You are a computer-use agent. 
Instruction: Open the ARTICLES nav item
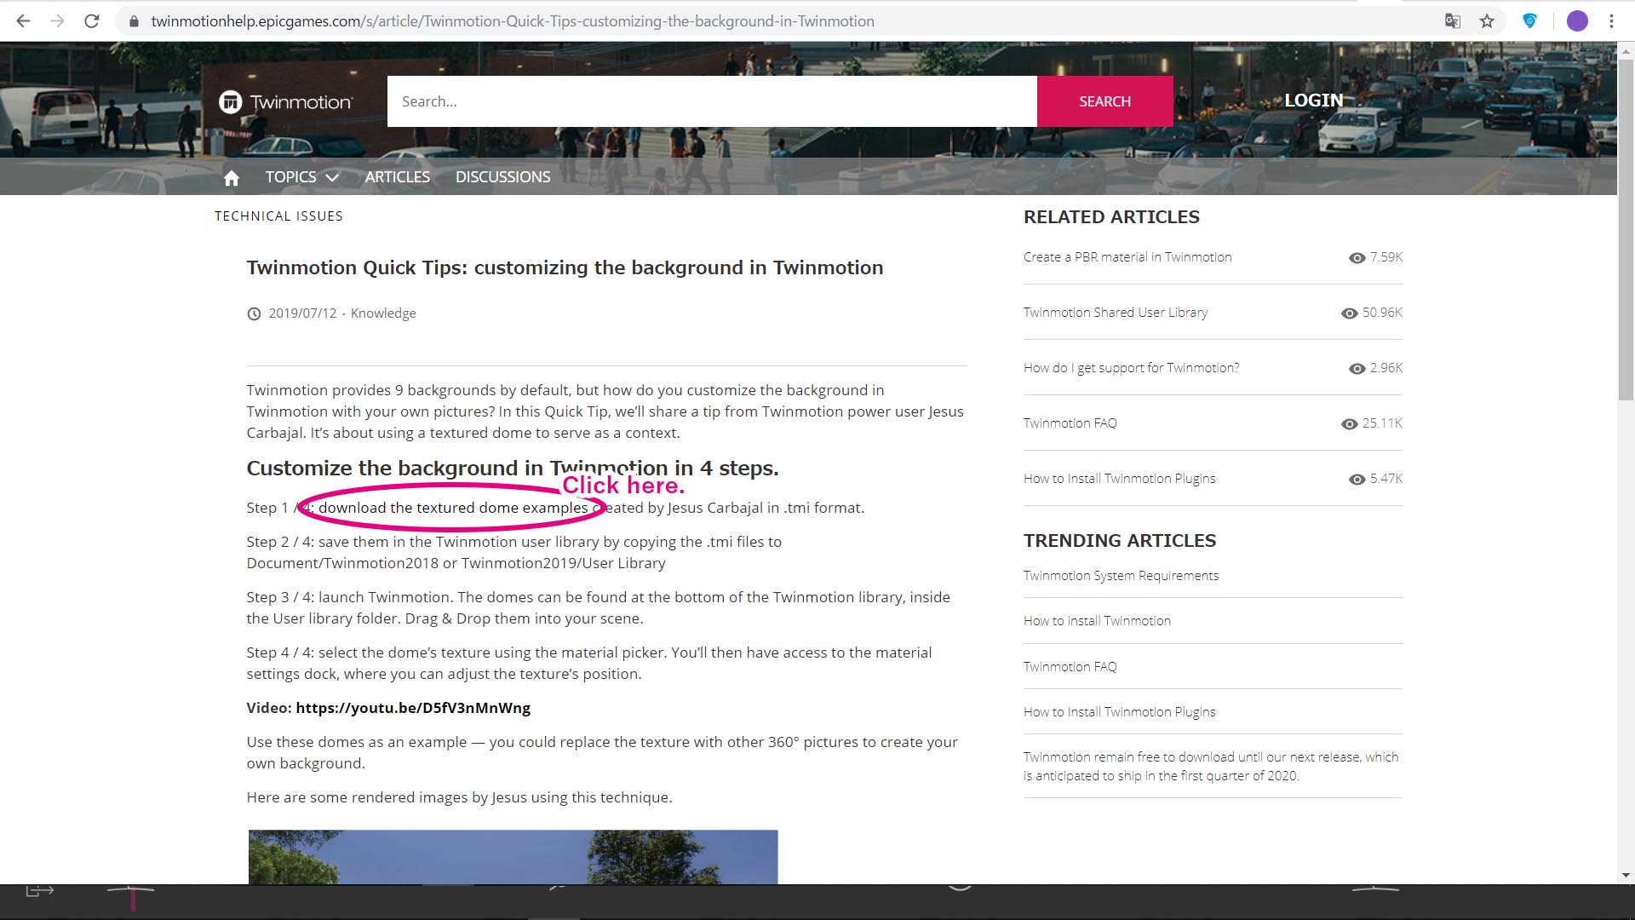click(x=397, y=177)
